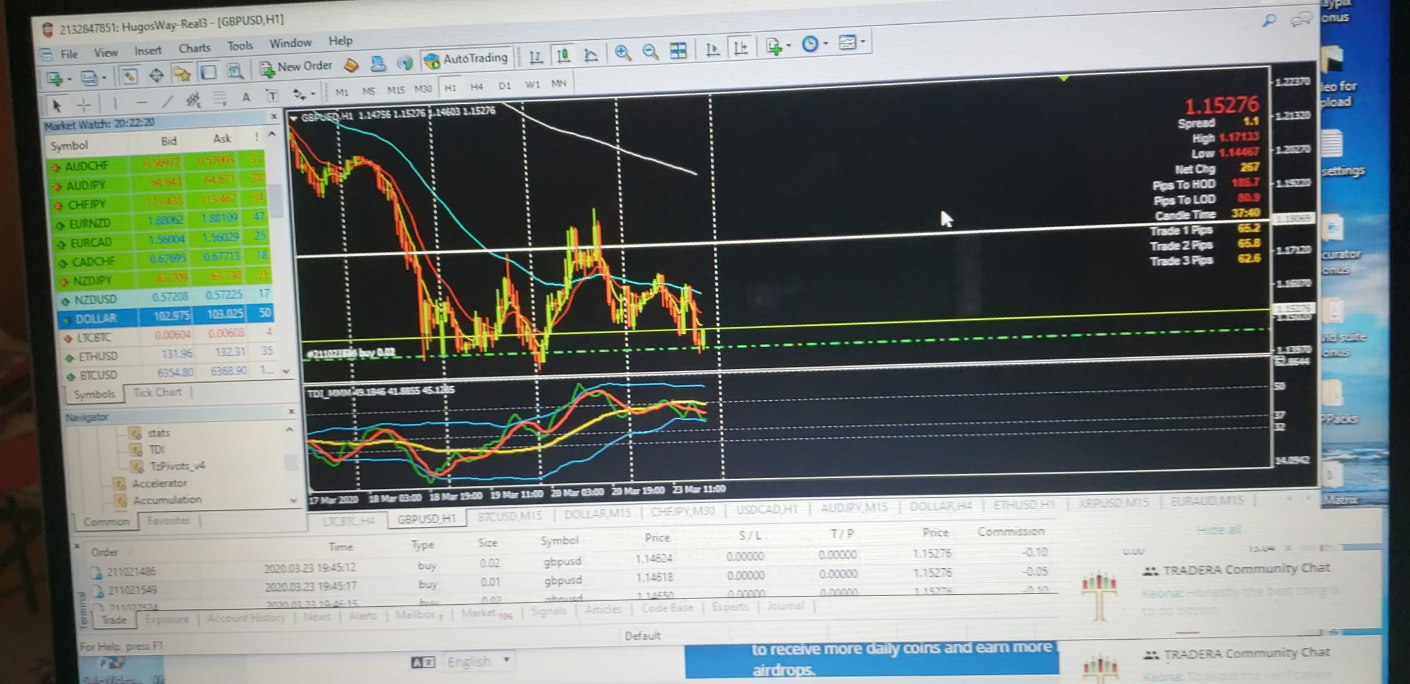
Task: Select the text 'A' drawing tool
Action: click(x=246, y=98)
